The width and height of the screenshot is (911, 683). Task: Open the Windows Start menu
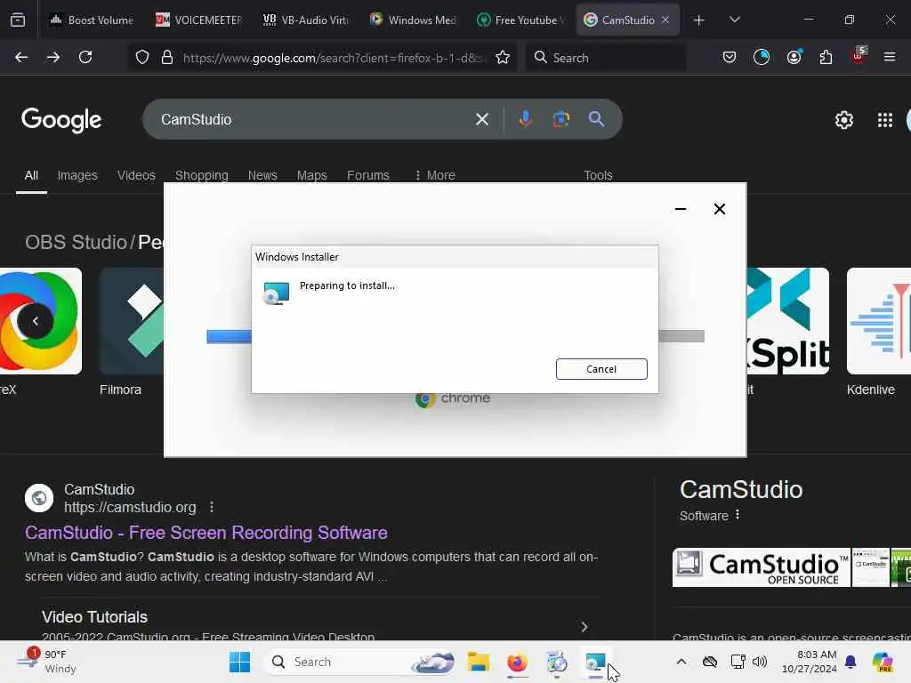pos(239,662)
